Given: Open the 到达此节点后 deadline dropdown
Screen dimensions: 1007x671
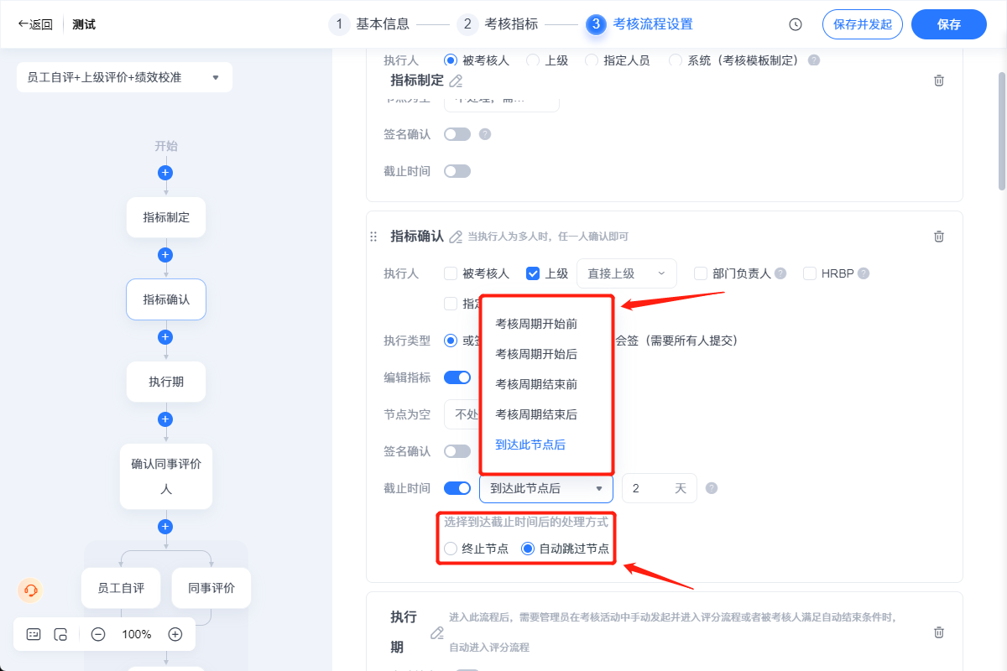Looking at the screenshot, I should [x=546, y=488].
